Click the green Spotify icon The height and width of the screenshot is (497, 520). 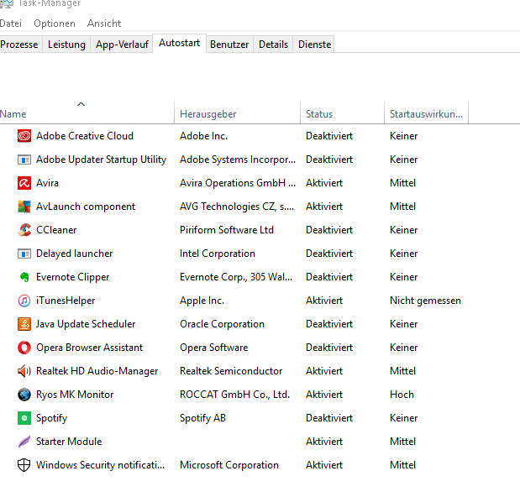(24, 418)
